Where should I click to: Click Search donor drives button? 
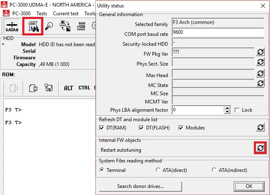(140, 186)
